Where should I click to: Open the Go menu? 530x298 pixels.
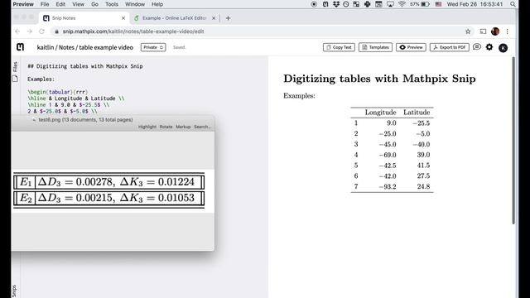click(x=94, y=4)
